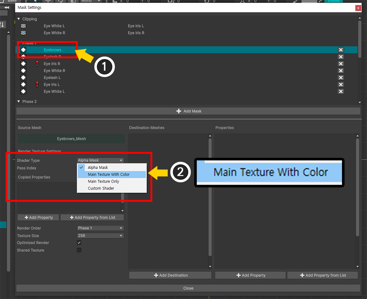Click the red warning icon beside Eye Iris R
Screen dimensions: 367x299
(37, 63)
